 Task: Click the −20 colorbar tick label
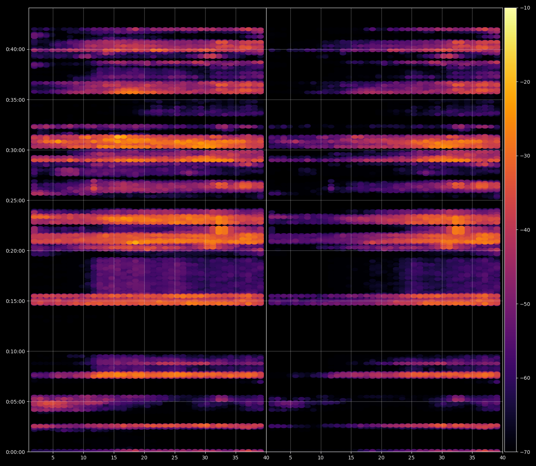pyautogui.click(x=525, y=82)
